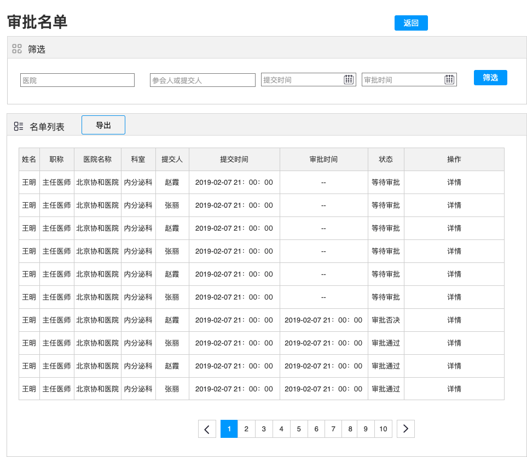The width and height of the screenshot is (527, 457).
Task: Click the 姓名 column header
Action: point(29,159)
